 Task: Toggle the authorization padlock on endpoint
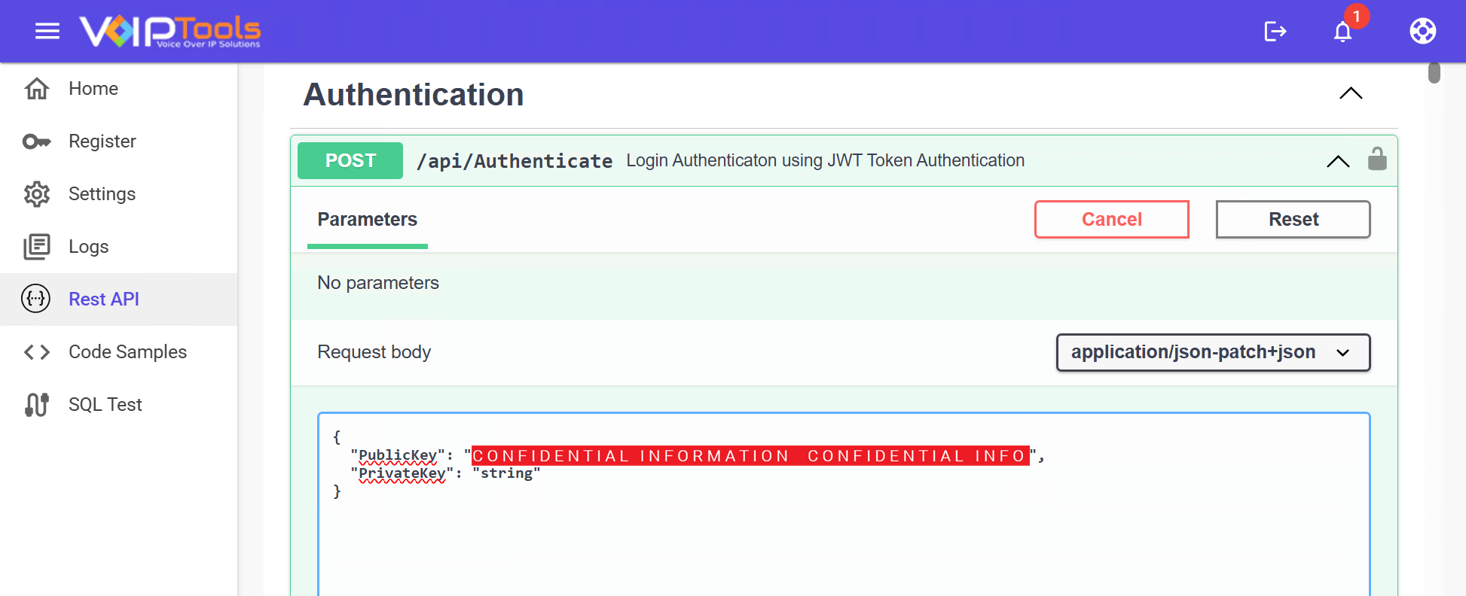1377,160
